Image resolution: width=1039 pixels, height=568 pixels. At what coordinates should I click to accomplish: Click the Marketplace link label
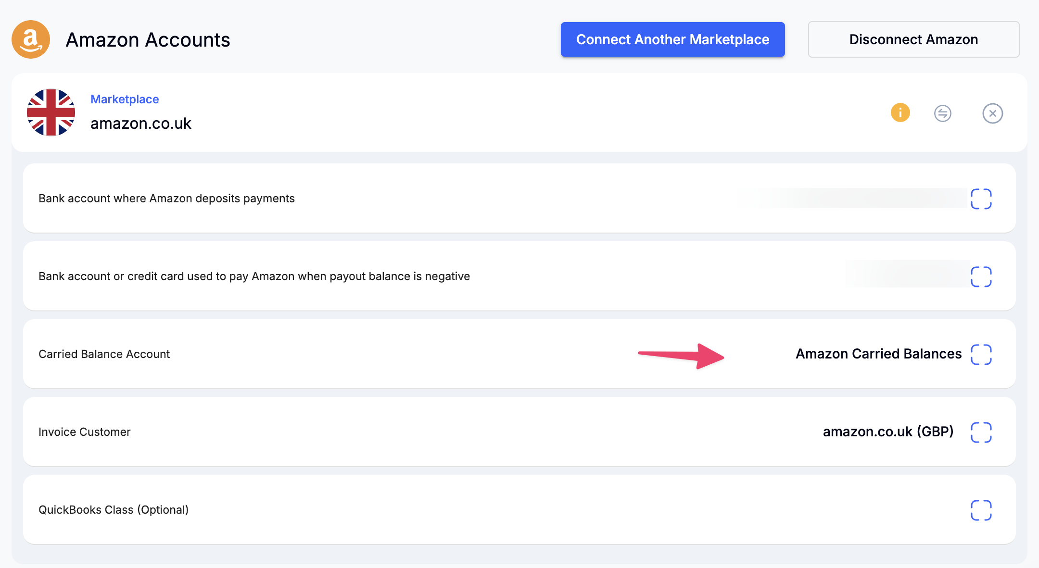click(125, 99)
